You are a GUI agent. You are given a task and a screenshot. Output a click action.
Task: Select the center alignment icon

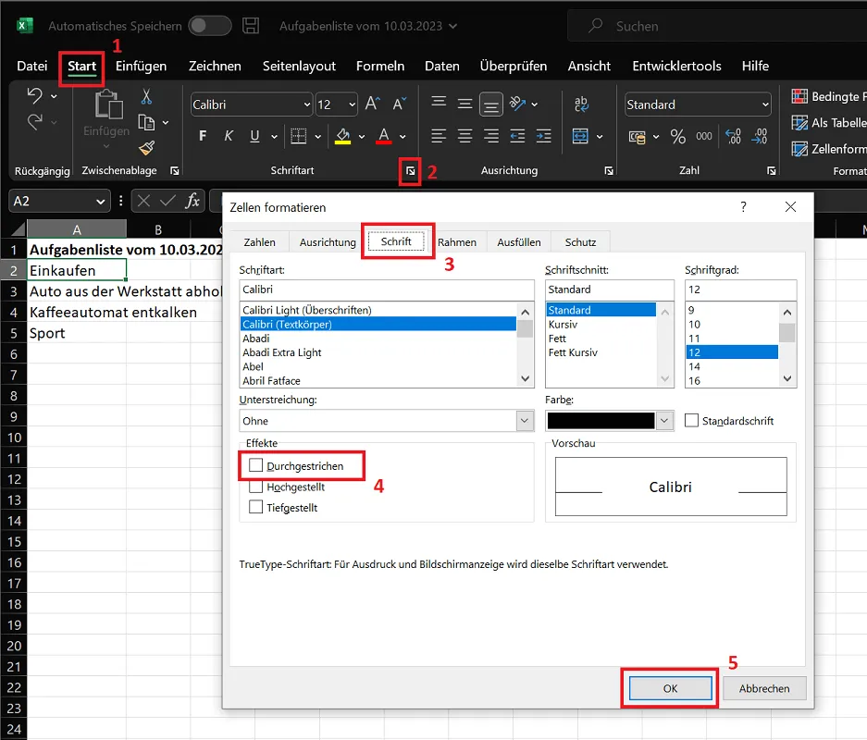[464, 137]
